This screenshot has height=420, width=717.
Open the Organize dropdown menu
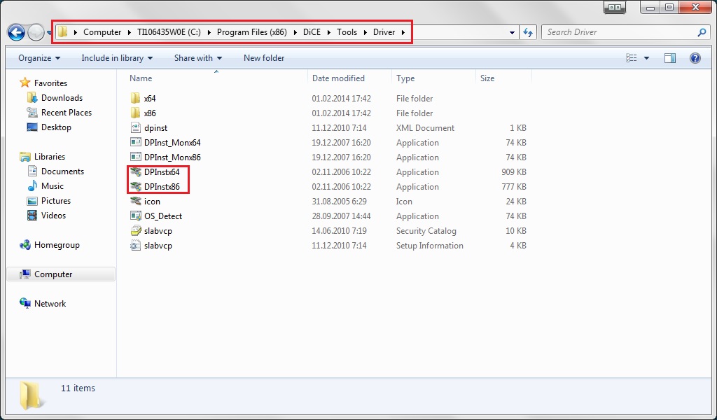coord(39,58)
